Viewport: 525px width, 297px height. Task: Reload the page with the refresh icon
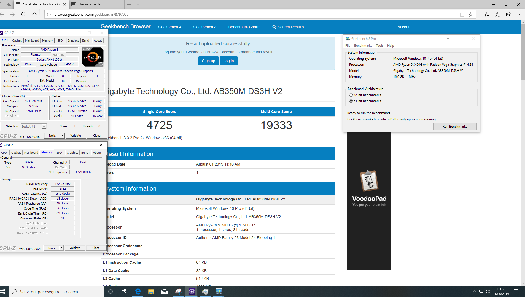pyautogui.click(x=23, y=14)
